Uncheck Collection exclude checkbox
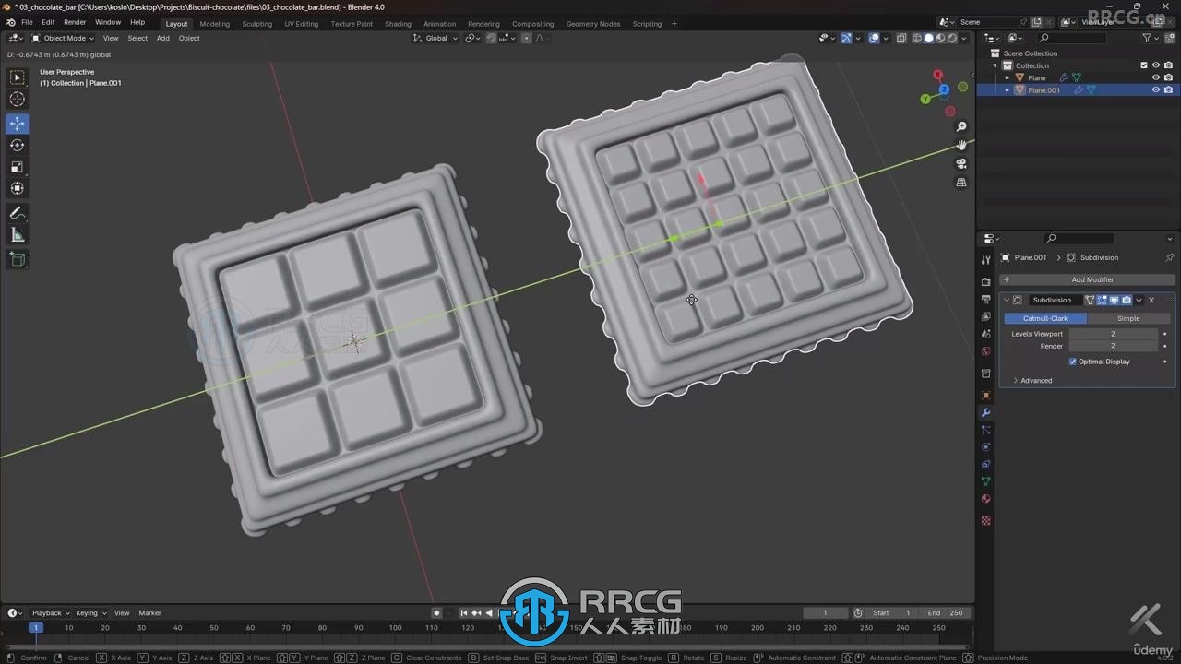This screenshot has width=1181, height=664. [1144, 65]
